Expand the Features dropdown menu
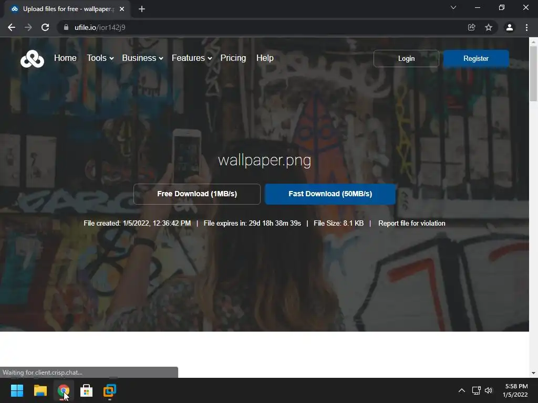 pos(192,58)
